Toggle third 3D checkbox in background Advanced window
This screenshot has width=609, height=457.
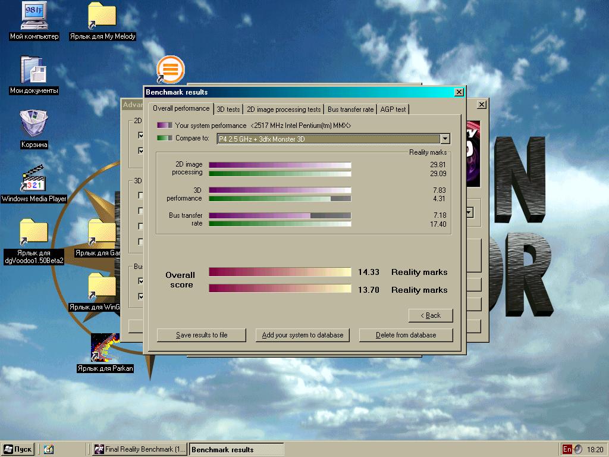[140, 227]
